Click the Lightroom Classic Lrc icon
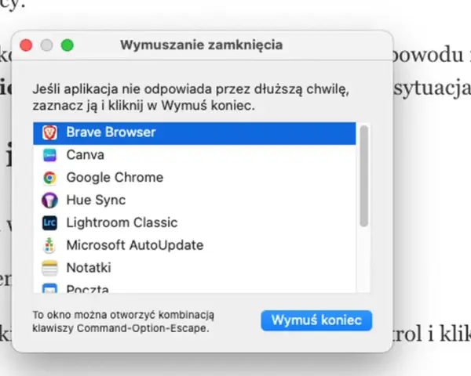Screen dimensions: 471x376 coord(49,222)
